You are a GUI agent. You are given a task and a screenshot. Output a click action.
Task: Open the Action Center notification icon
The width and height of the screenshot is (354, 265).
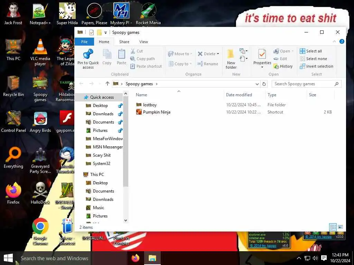(324, 258)
